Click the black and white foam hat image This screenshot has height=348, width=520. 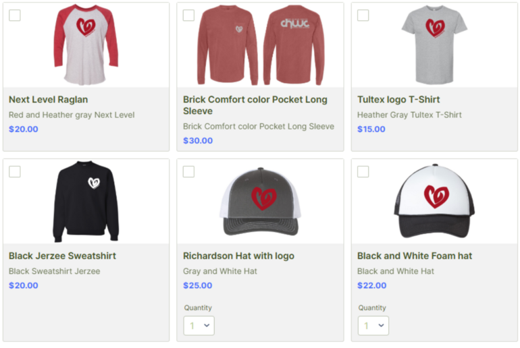pos(434,201)
